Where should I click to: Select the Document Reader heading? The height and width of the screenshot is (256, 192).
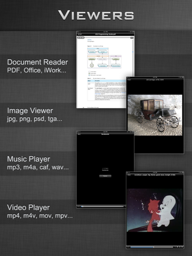37,62
